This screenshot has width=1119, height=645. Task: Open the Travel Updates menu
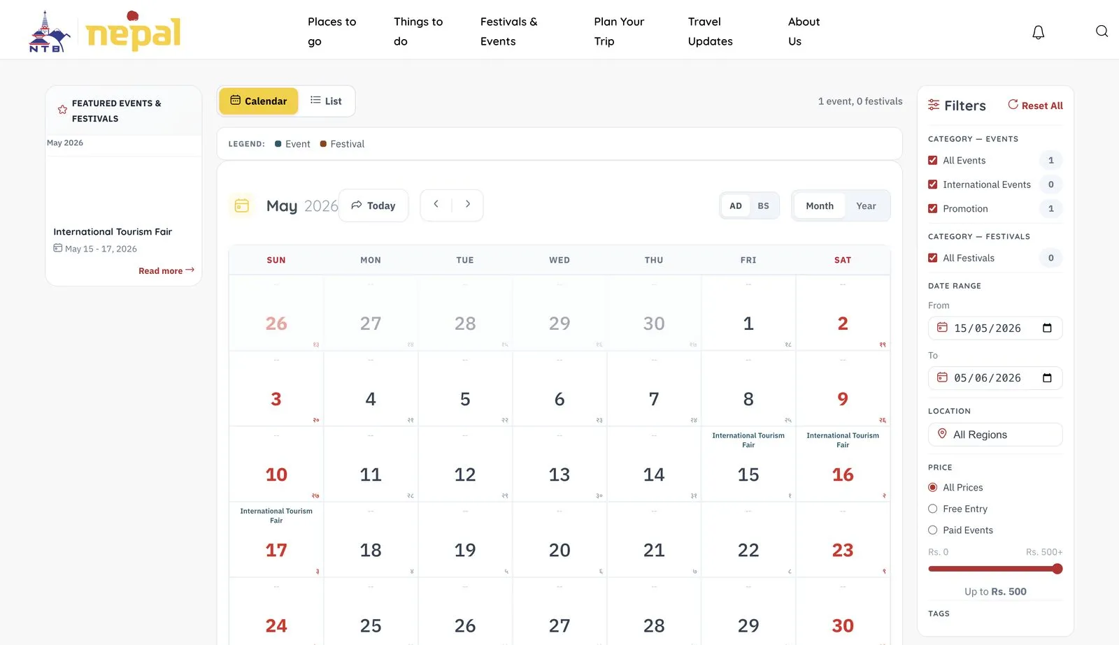pyautogui.click(x=710, y=31)
